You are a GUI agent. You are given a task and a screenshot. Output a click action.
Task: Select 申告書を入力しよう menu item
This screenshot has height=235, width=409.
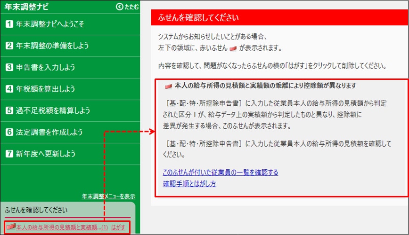pos(46,67)
